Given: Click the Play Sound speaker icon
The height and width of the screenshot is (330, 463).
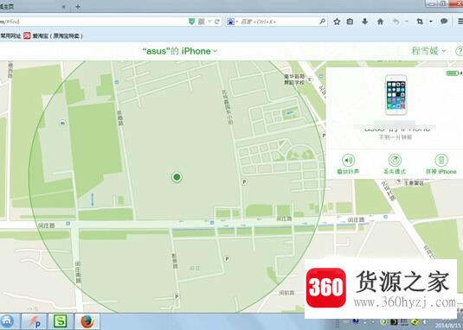Looking at the screenshot, I should (x=349, y=161).
